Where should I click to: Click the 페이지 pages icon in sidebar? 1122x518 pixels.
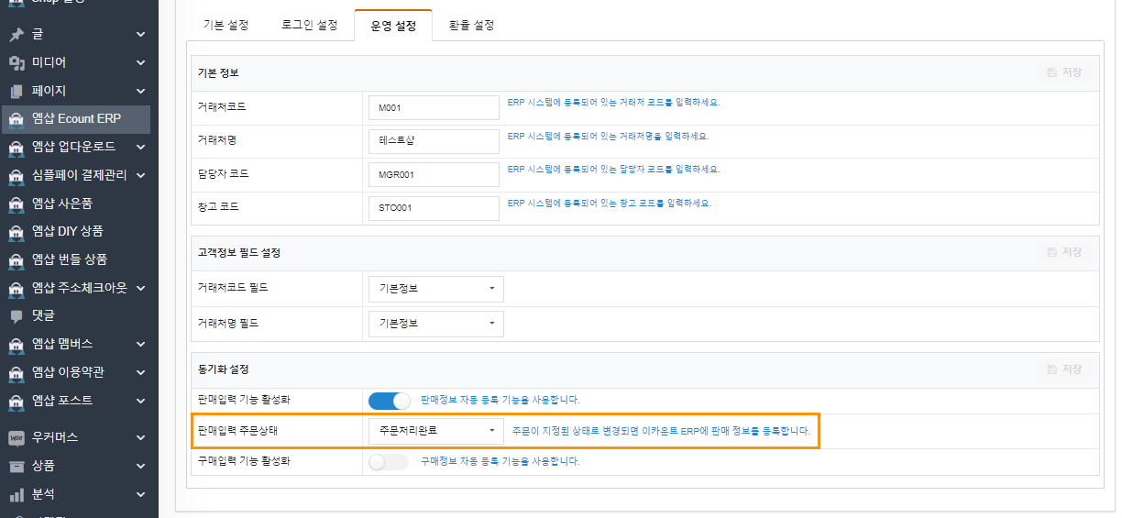16,91
